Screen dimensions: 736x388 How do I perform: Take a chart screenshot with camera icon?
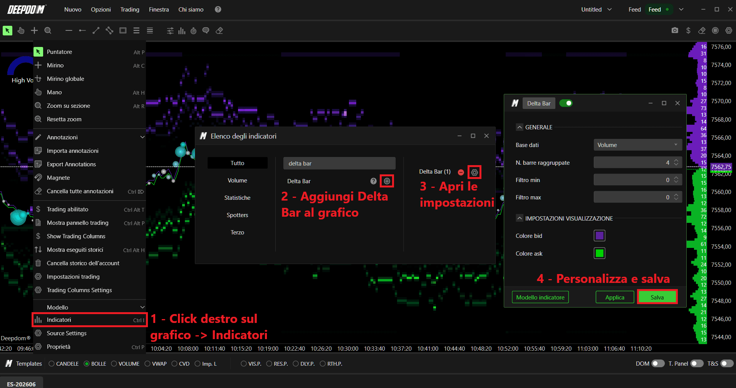tap(675, 30)
